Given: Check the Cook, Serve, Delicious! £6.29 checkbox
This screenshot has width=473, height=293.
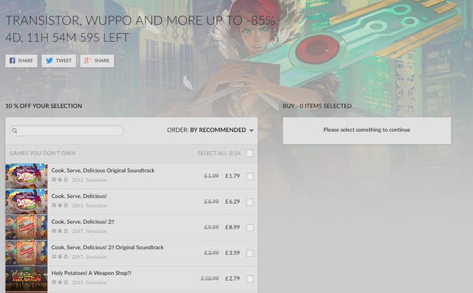Looking at the screenshot, I should (x=250, y=202).
